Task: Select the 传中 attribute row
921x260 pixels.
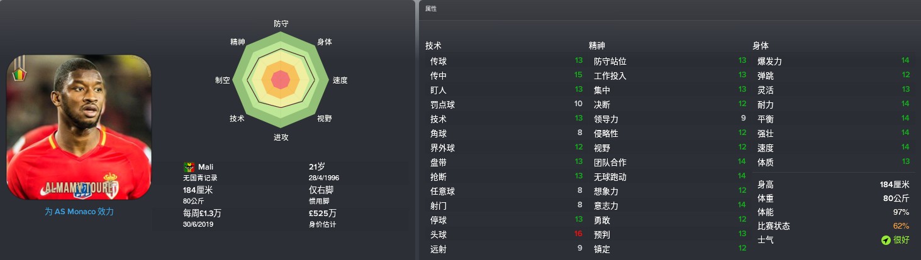Action: point(505,76)
